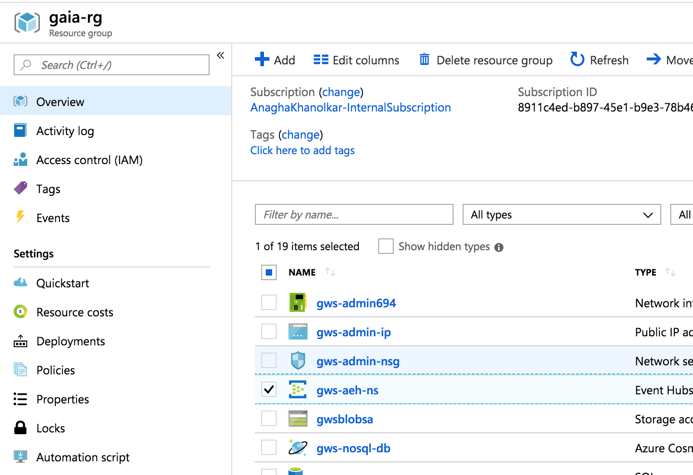Click the Quickstart cloud icon
Viewport: 693px width, 475px height.
click(20, 282)
